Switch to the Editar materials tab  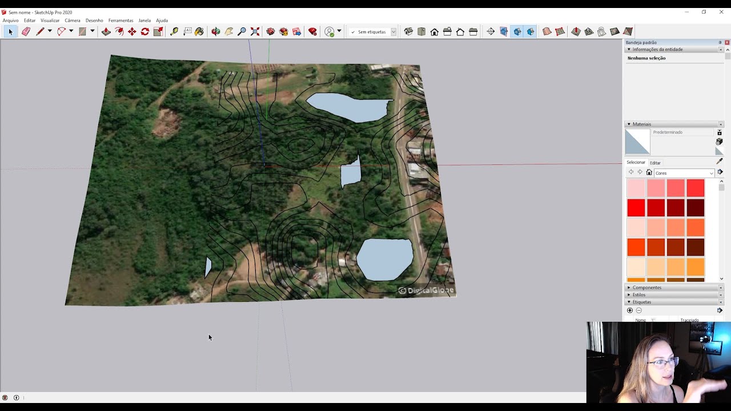(x=655, y=163)
